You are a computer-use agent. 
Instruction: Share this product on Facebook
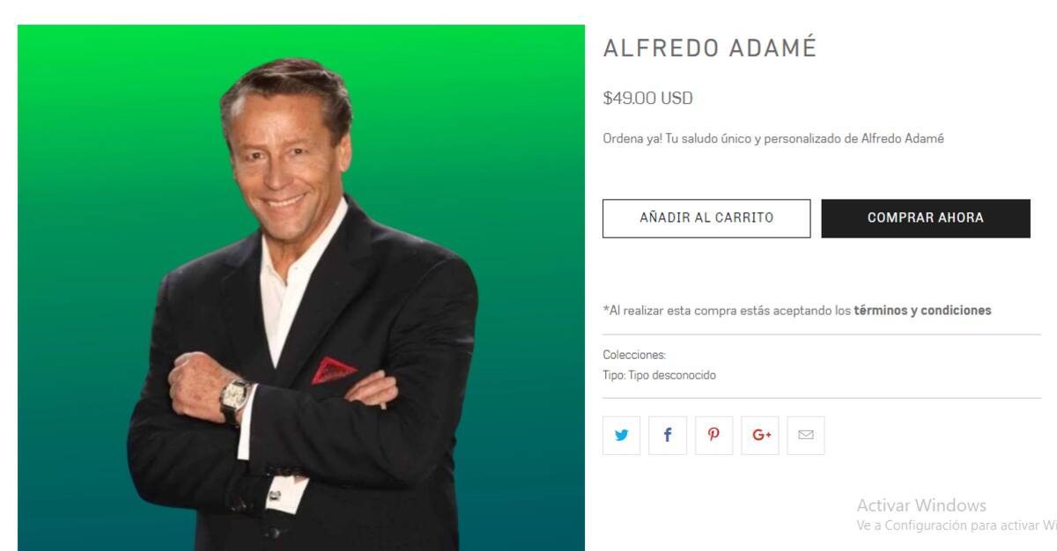coord(668,435)
